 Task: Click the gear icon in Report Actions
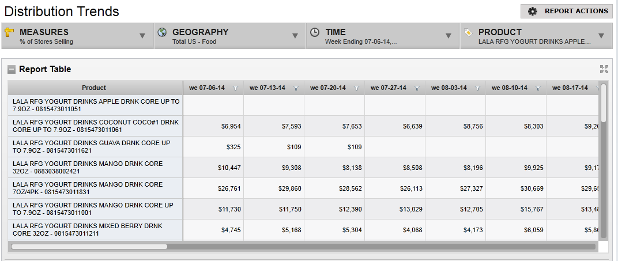533,12
